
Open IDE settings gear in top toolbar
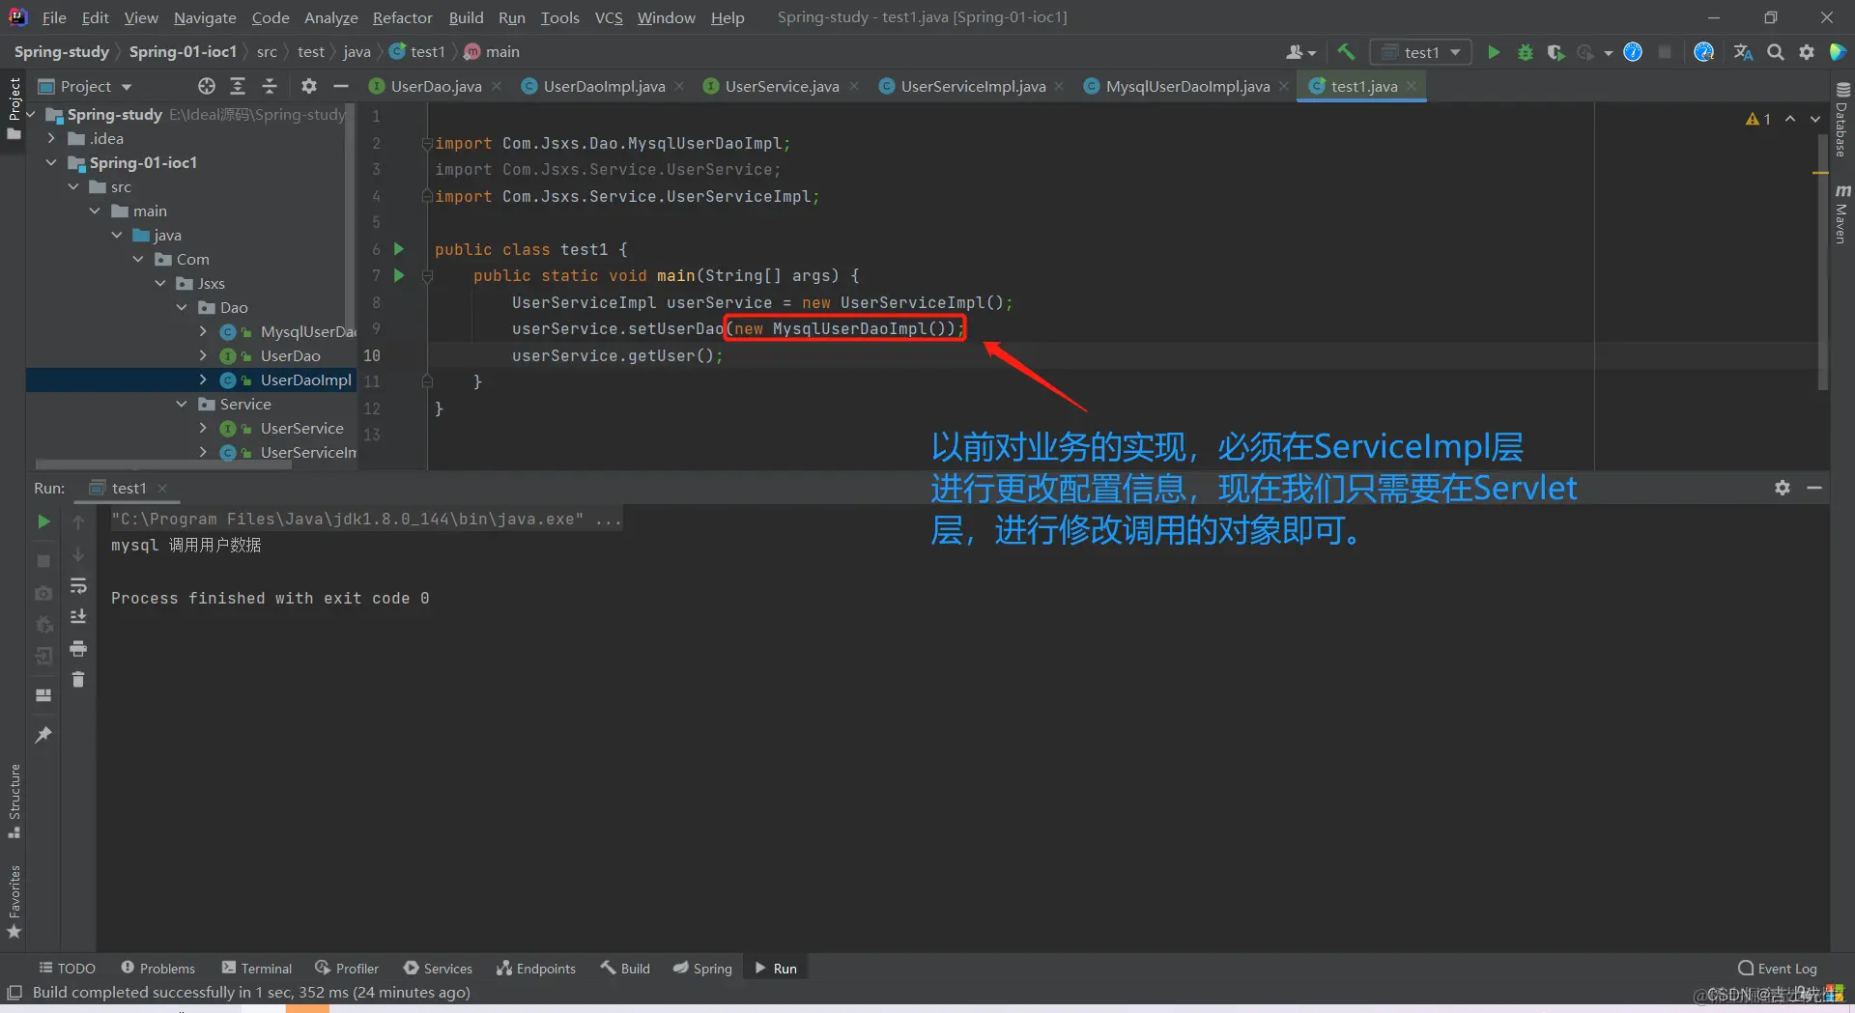pos(1807,52)
